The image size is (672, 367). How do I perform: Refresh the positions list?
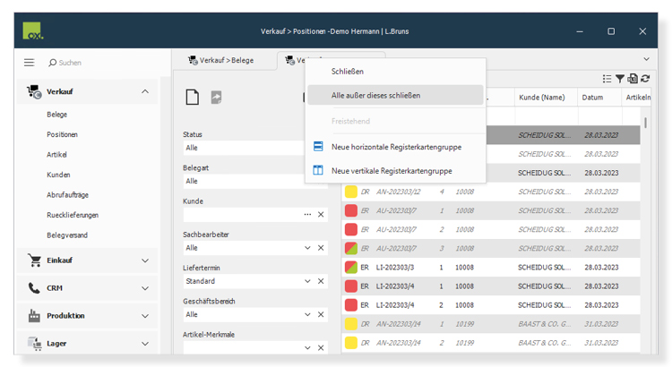pyautogui.click(x=645, y=79)
